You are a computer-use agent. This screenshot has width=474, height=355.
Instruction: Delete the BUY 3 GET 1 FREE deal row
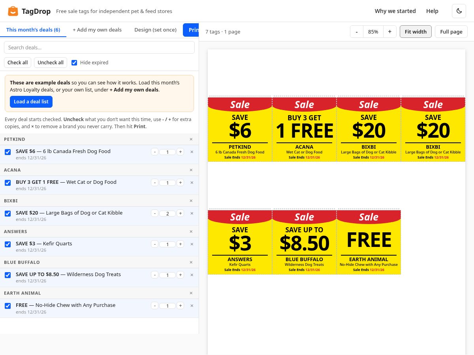pyautogui.click(x=192, y=183)
